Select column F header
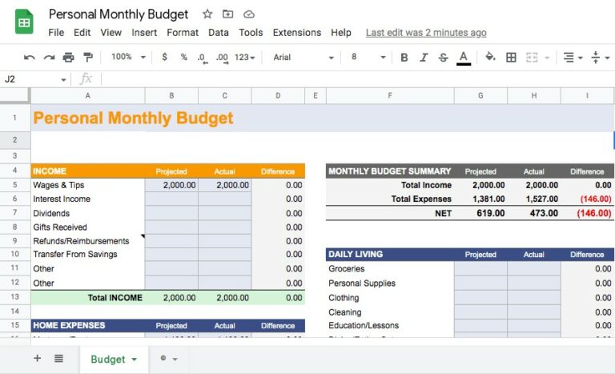Image resolution: width=615 pixels, height=374 pixels. [390, 96]
